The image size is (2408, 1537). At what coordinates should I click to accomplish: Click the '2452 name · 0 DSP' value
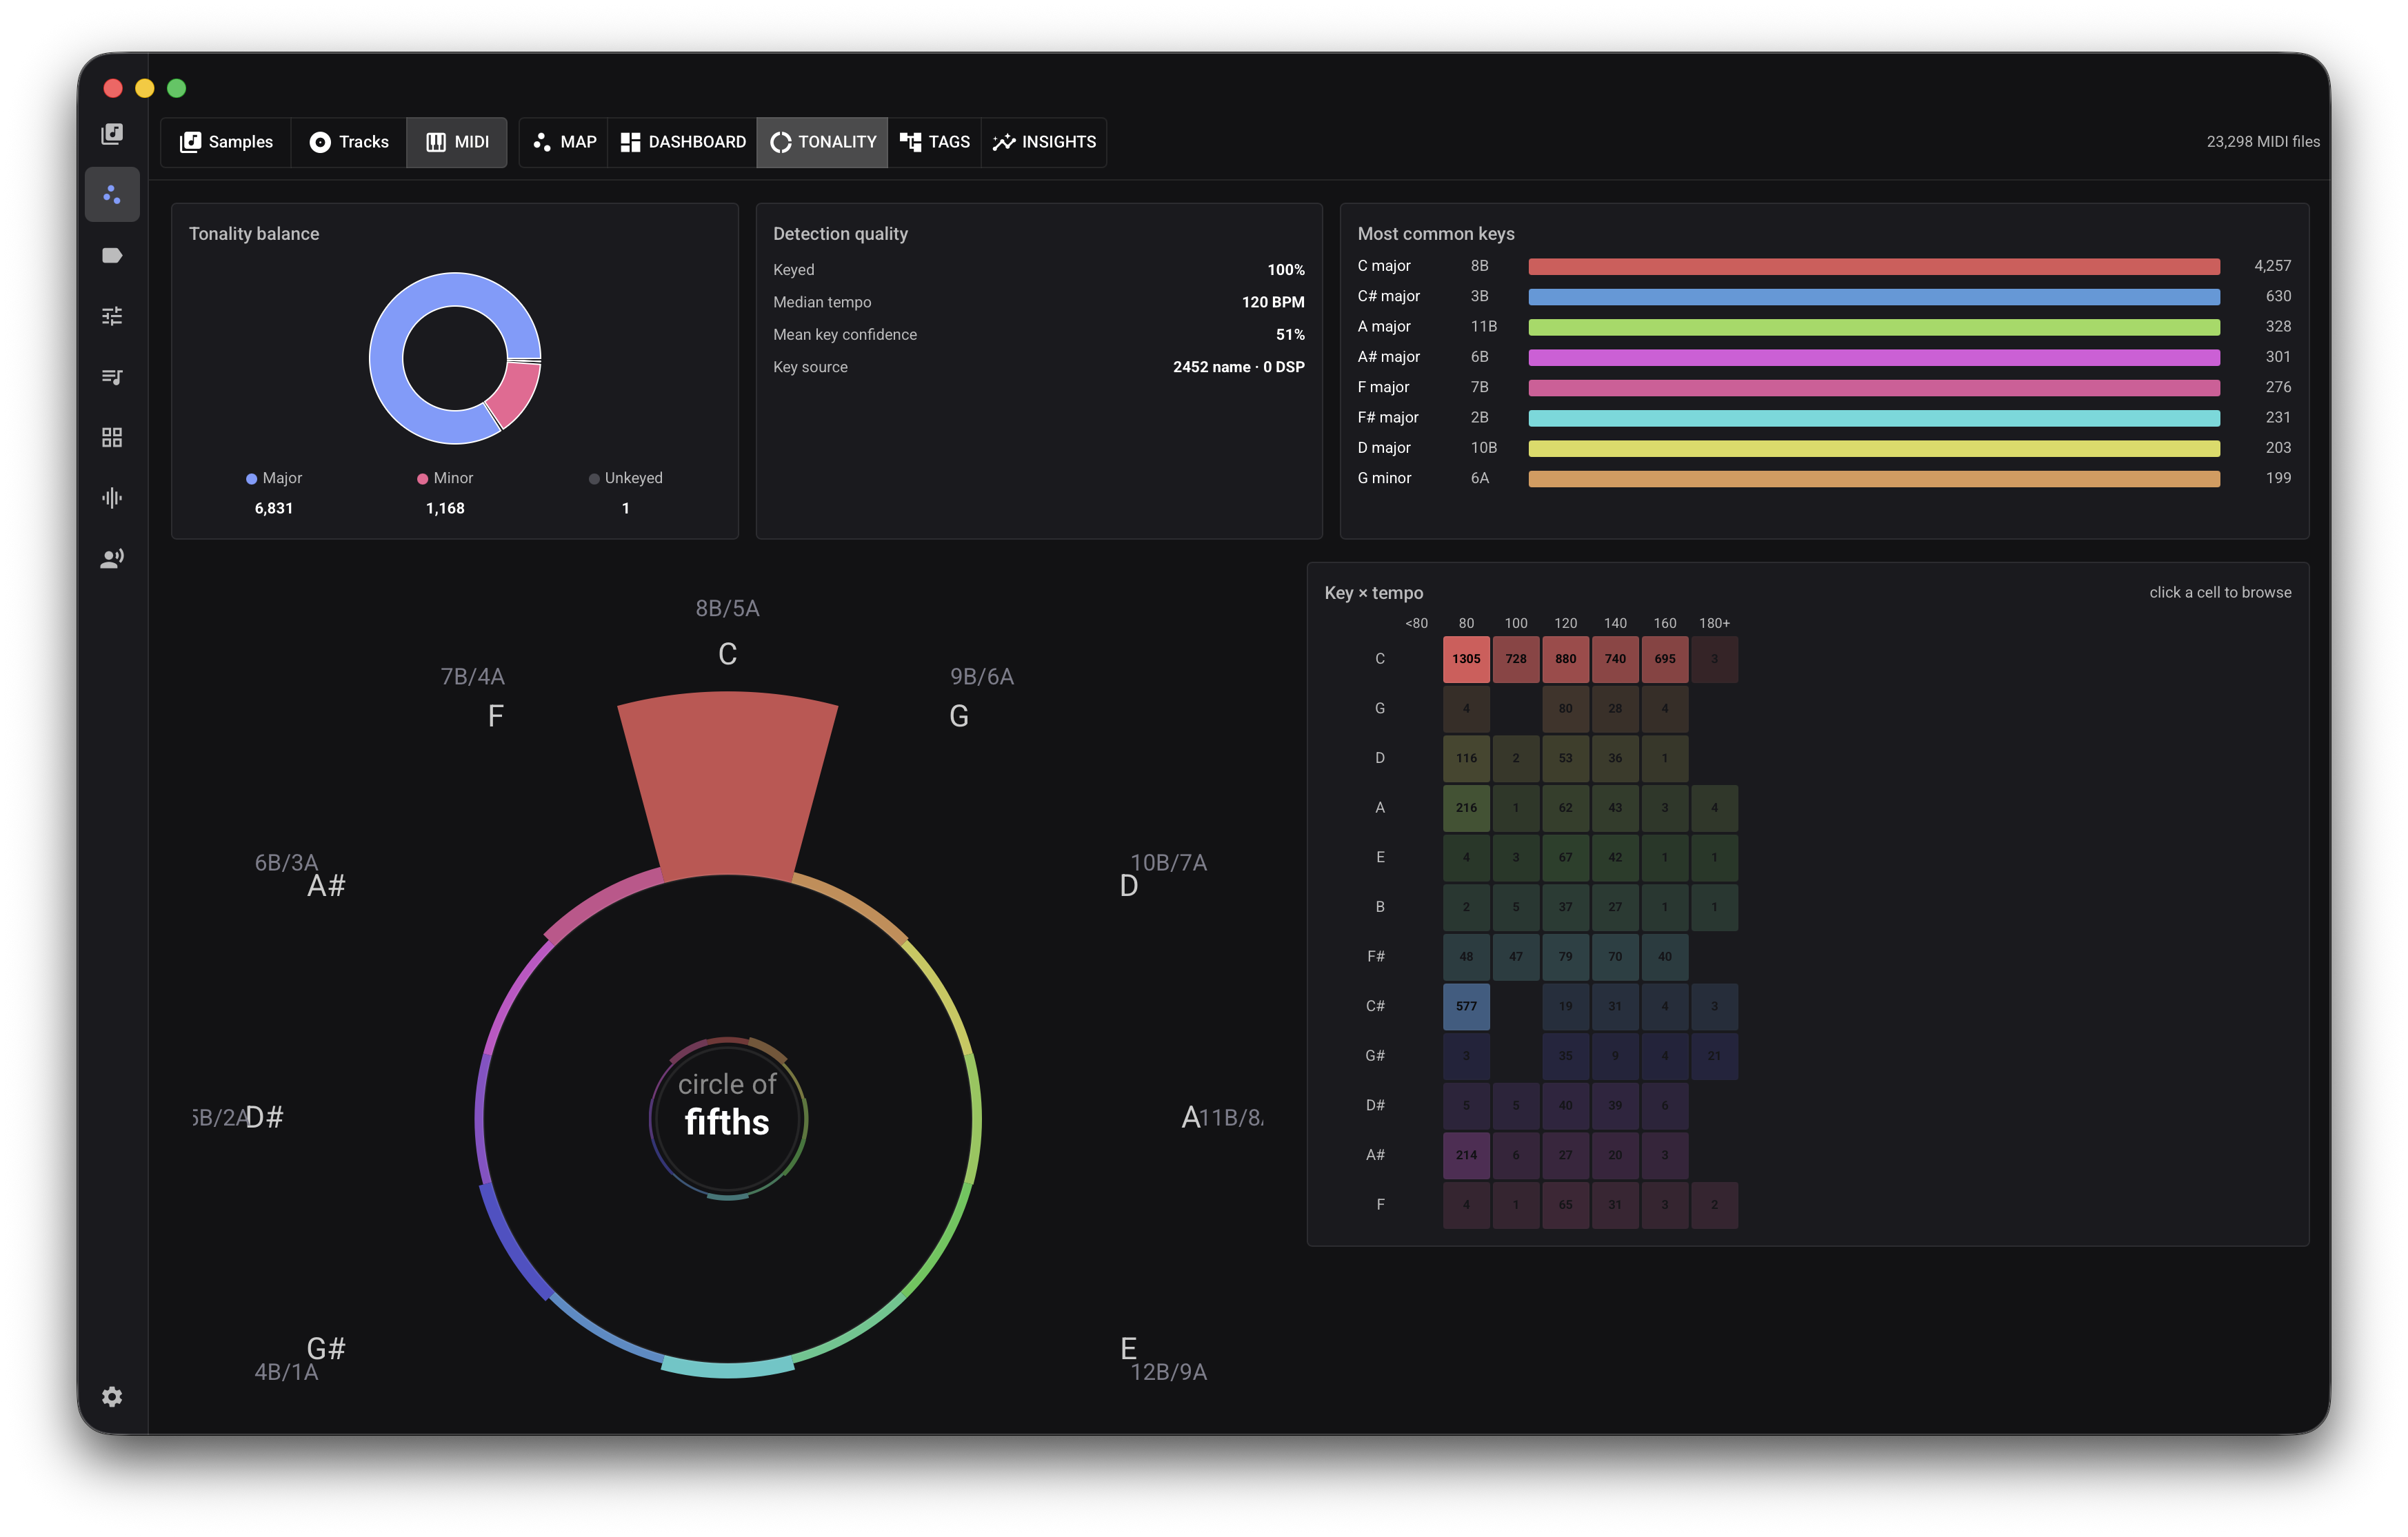[1238, 368]
